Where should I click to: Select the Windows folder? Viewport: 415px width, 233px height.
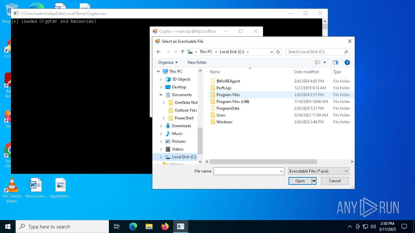click(x=224, y=122)
